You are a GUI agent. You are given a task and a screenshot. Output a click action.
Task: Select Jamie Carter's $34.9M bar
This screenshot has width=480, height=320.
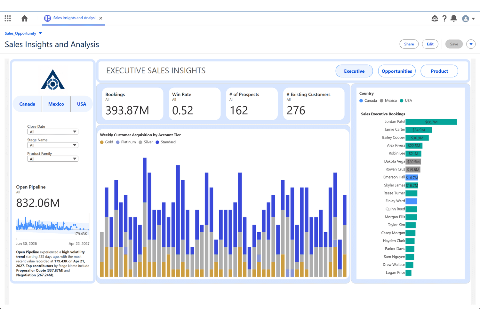(x=419, y=130)
